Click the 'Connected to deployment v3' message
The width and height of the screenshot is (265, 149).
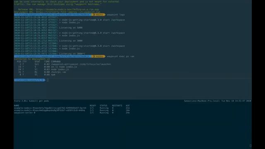pyautogui.click(x=32, y=59)
